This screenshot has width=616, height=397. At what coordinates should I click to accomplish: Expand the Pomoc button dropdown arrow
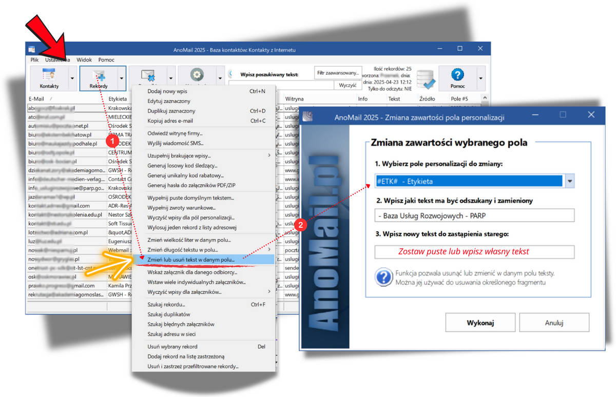click(480, 78)
